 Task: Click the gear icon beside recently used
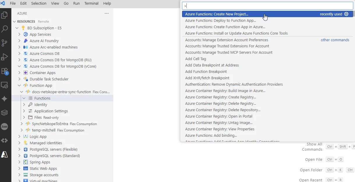[x=346, y=14]
